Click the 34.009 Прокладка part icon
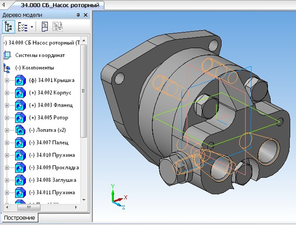Viewport: 296px width, 225px height. coord(20,167)
